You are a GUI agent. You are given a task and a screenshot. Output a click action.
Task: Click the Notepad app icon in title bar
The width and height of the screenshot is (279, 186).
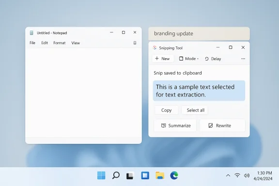31,33
